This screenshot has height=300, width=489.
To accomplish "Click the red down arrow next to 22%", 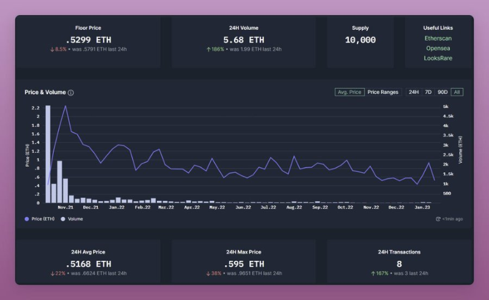I will (x=53, y=274).
